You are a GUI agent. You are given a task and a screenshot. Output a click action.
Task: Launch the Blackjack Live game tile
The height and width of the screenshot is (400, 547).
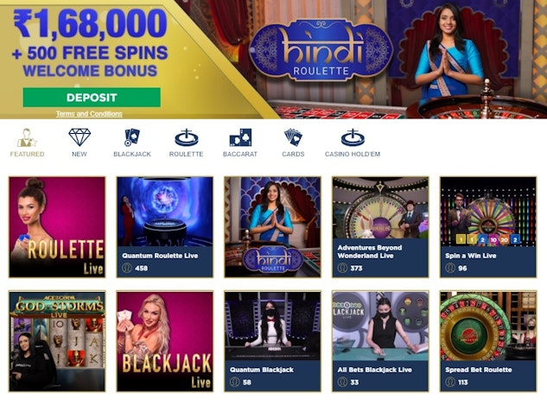[x=165, y=341]
